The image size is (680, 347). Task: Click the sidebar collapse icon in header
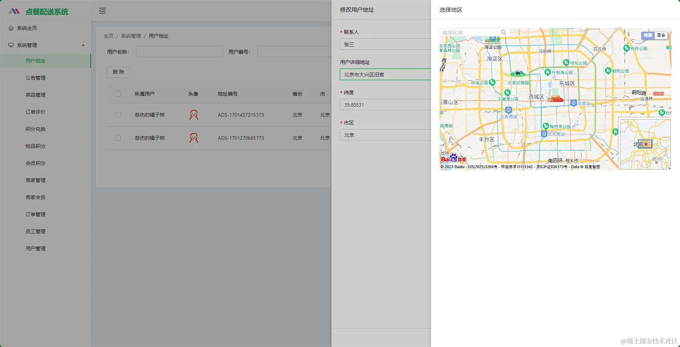pyautogui.click(x=102, y=11)
